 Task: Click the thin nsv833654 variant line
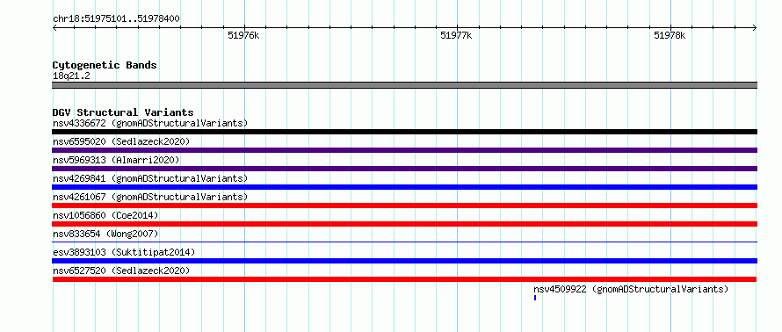click(x=404, y=242)
